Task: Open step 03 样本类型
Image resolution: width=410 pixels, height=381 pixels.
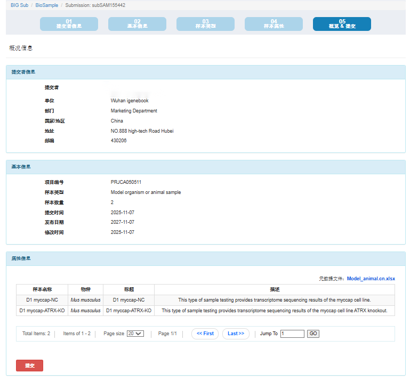Action: click(205, 24)
